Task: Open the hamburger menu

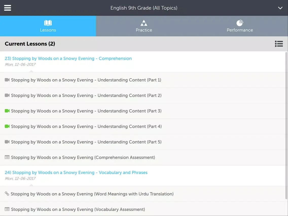Action: click(x=8, y=8)
